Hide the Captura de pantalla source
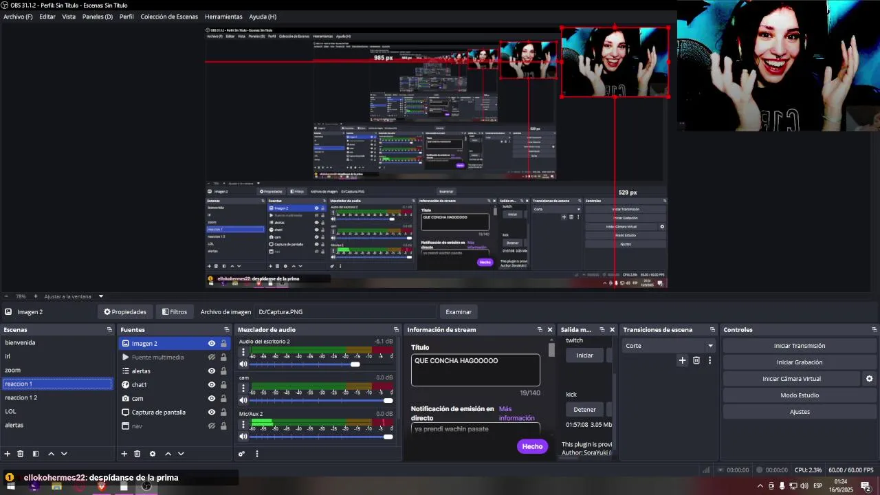Viewport: 880px width, 495px height. (212, 412)
